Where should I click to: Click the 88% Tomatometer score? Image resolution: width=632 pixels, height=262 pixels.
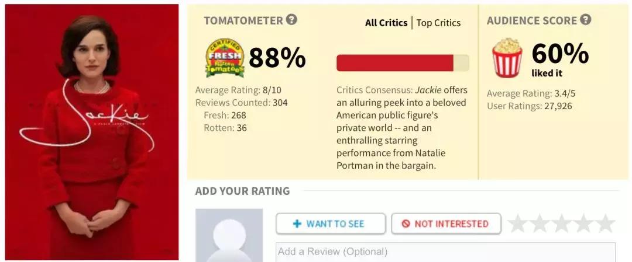[277, 58]
